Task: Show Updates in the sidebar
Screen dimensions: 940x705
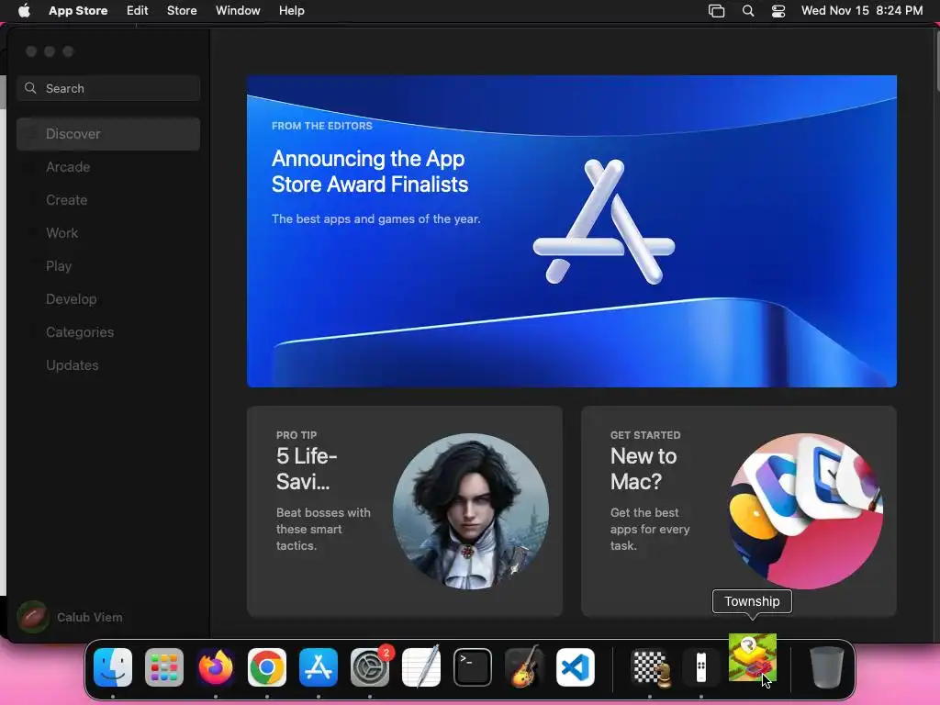Action: (x=108, y=364)
